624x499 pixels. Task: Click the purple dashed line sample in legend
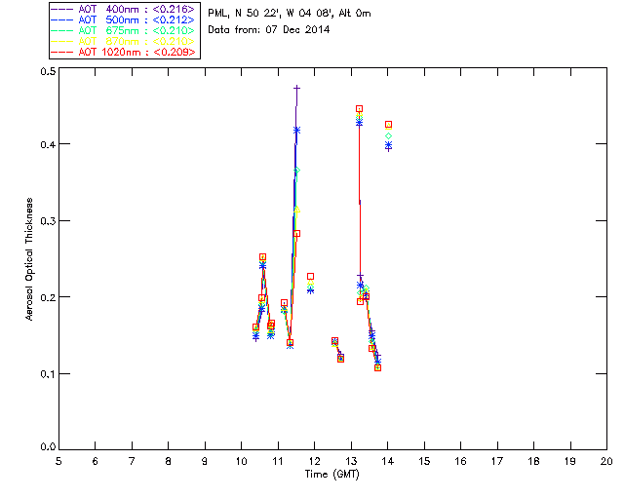(x=62, y=9)
